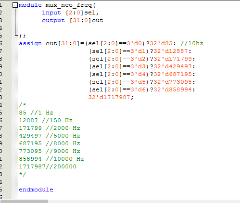Image resolution: width=240 pixels, height=203 pixels.
Task: Click the horizontal scrollbar track right of thumb
Action: tap(144, 201)
